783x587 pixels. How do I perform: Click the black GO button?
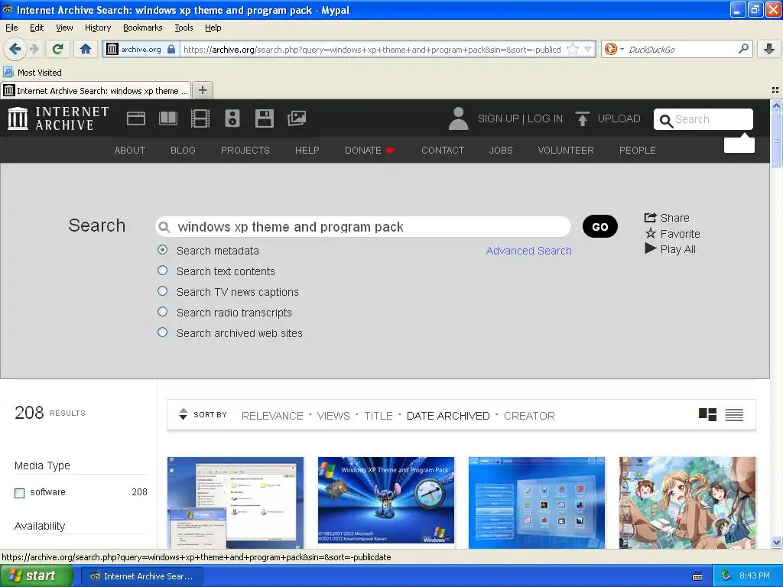[x=599, y=226]
